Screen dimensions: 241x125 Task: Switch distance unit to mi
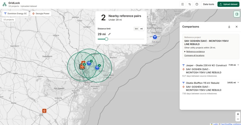point(141,29)
